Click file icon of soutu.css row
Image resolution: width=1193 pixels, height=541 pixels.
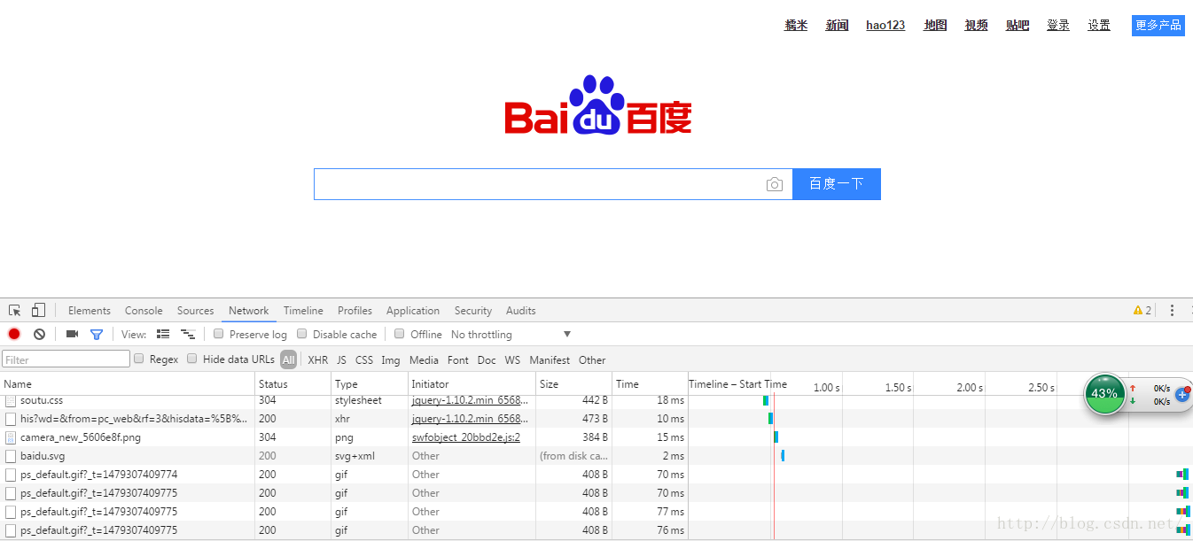pyautogui.click(x=11, y=401)
